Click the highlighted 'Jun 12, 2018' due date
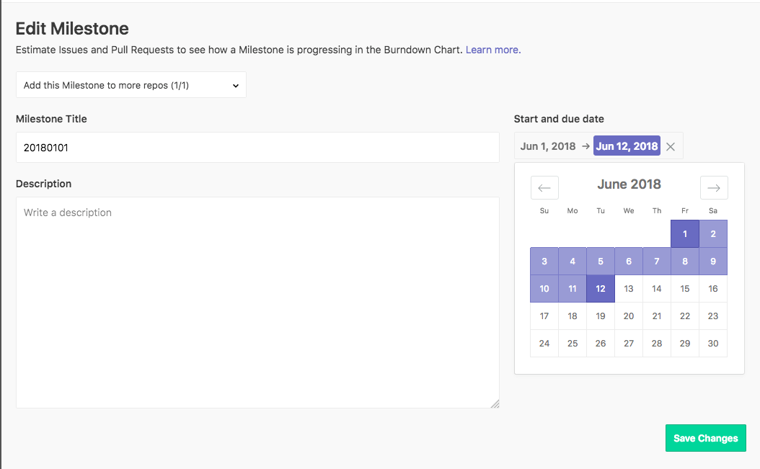 (627, 146)
